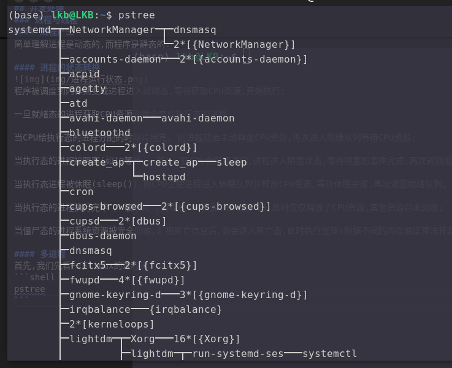
Task: Click underlined pstree word in background editor
Action: pos(29,289)
